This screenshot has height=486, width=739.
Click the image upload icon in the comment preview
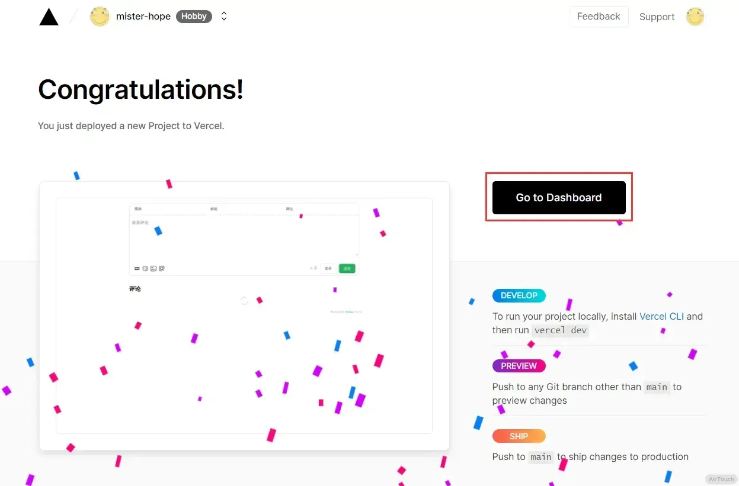point(153,269)
